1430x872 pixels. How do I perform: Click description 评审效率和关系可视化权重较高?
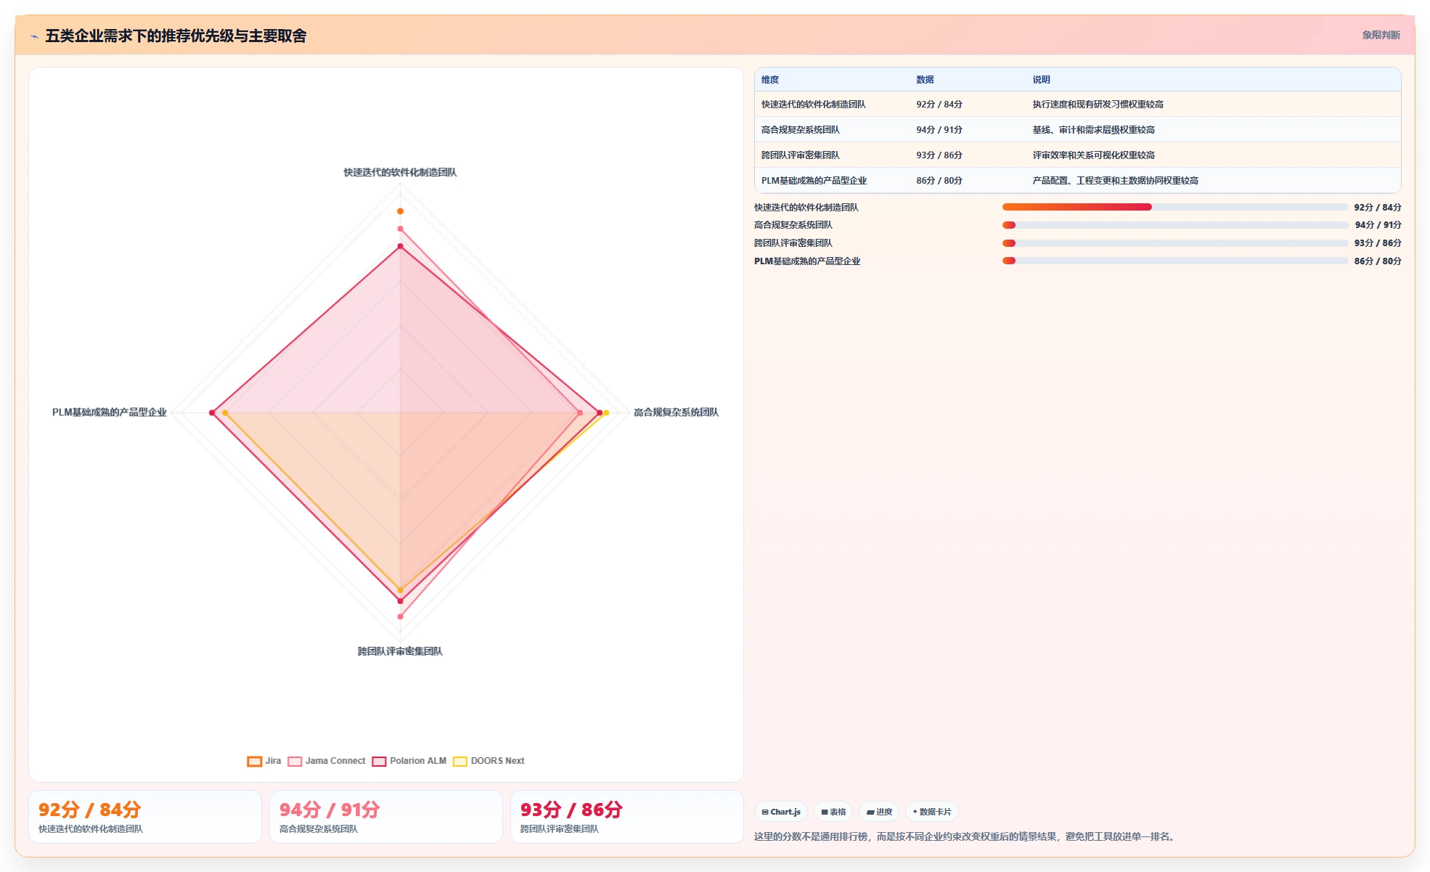click(x=1093, y=155)
